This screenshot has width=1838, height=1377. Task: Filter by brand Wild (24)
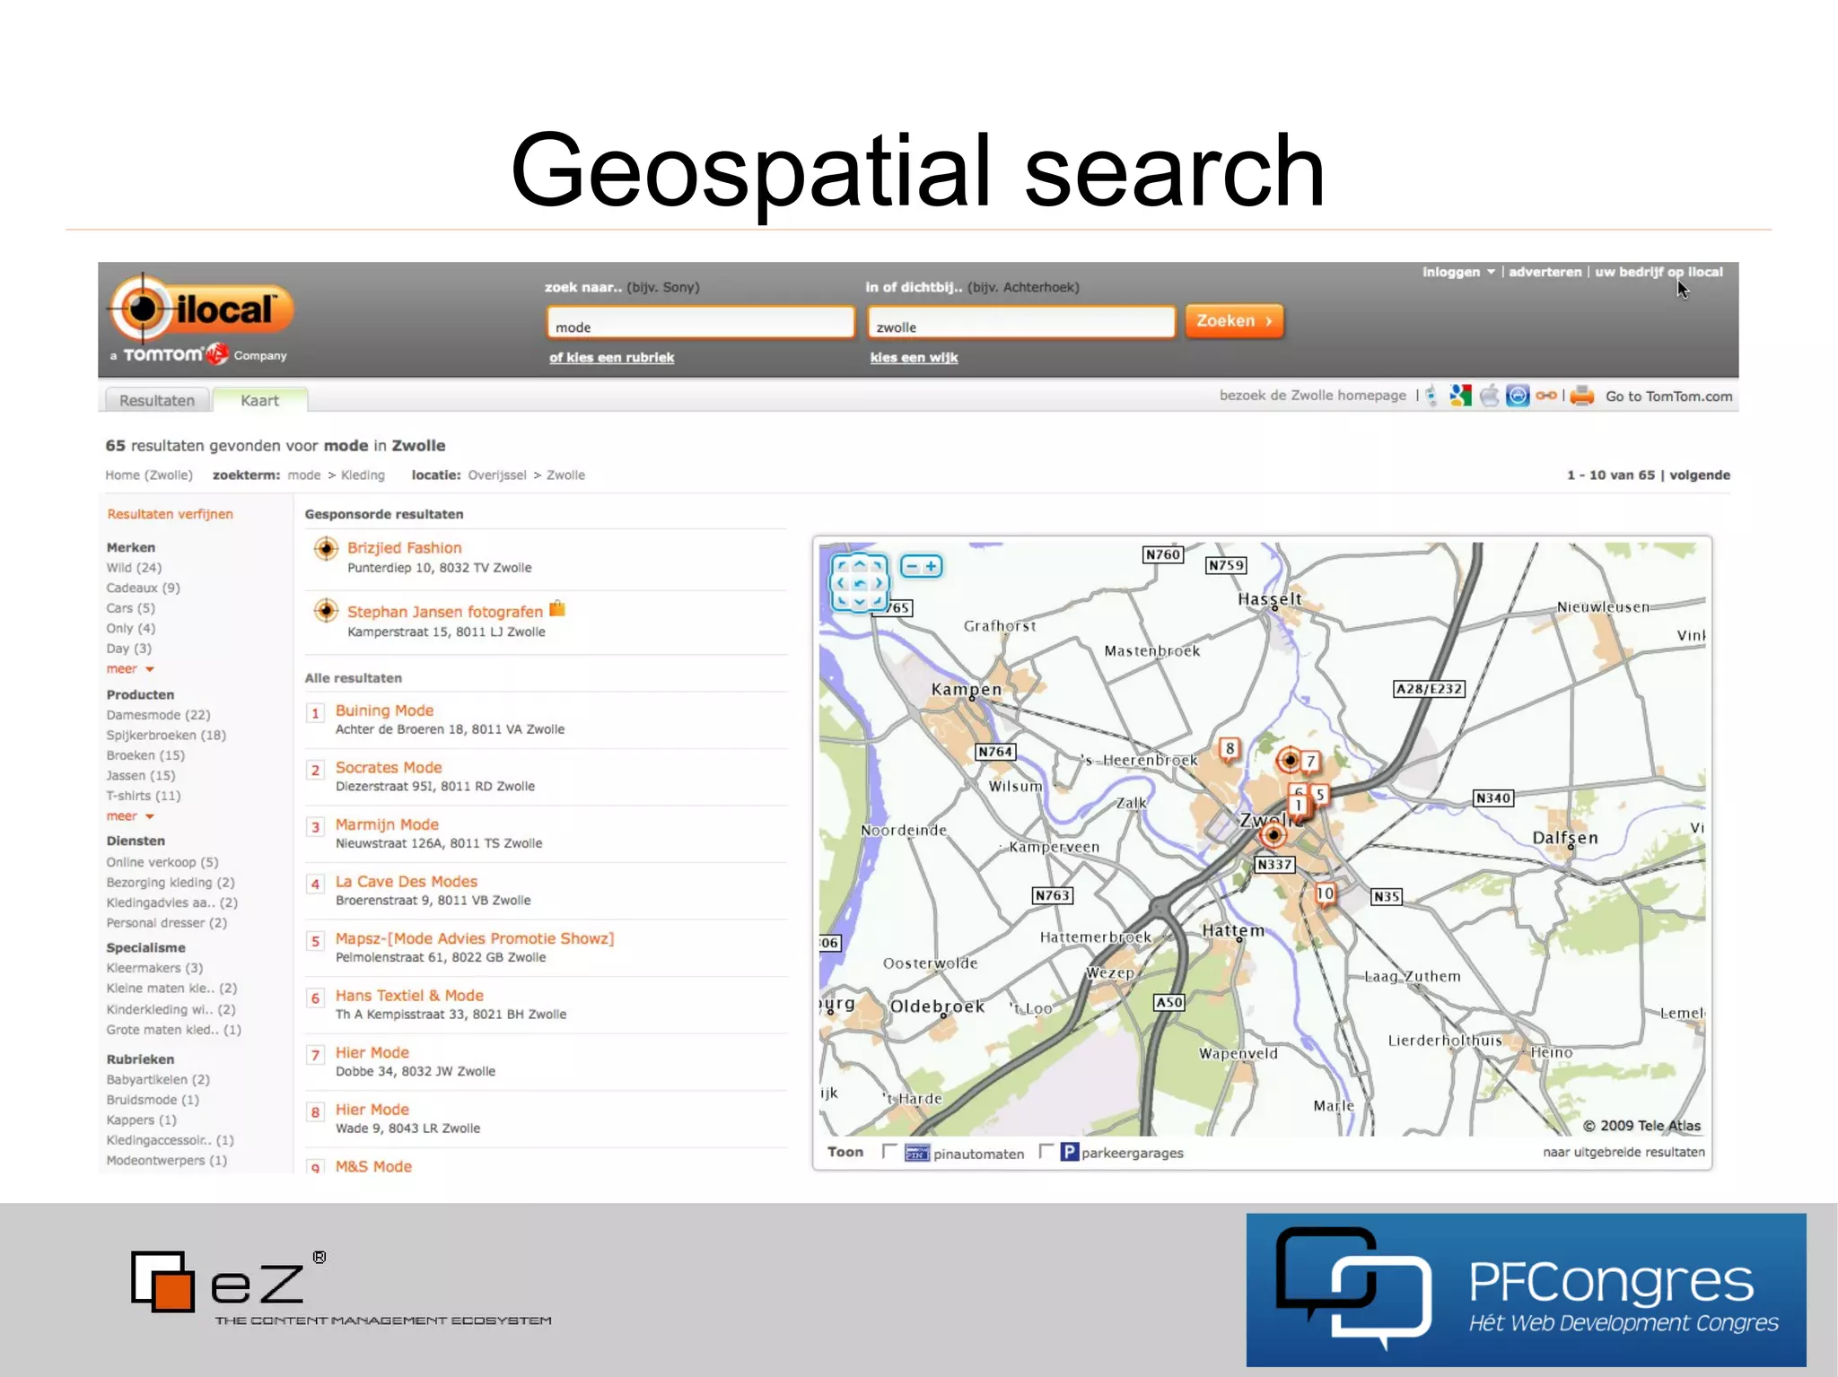(x=134, y=568)
